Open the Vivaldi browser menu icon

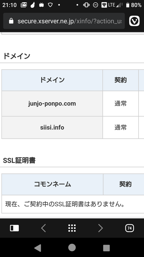pyautogui.click(x=134, y=21)
